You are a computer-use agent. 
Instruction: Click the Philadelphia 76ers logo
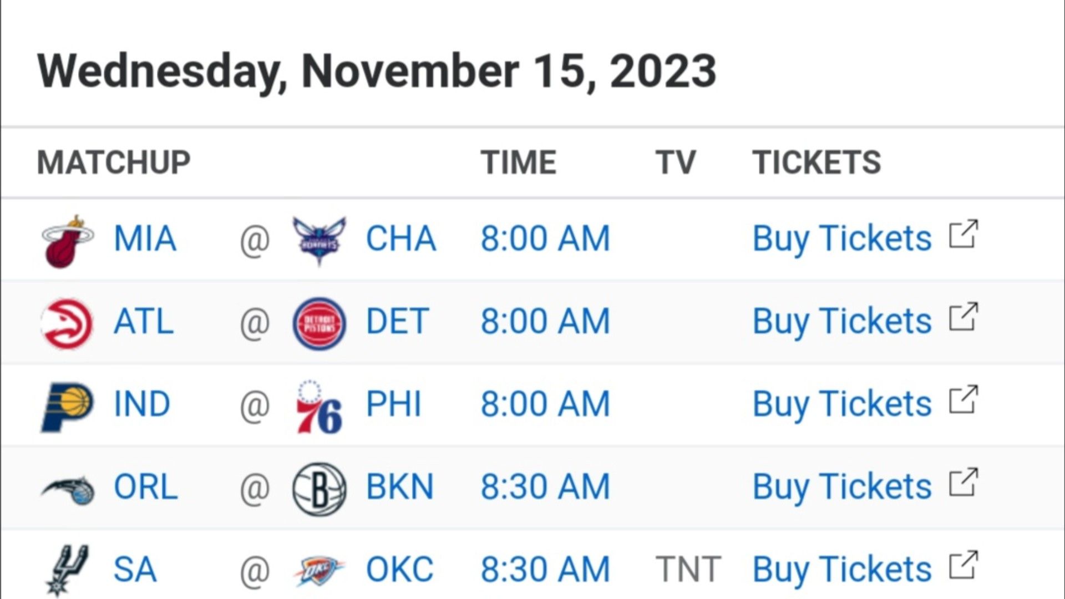coord(319,407)
